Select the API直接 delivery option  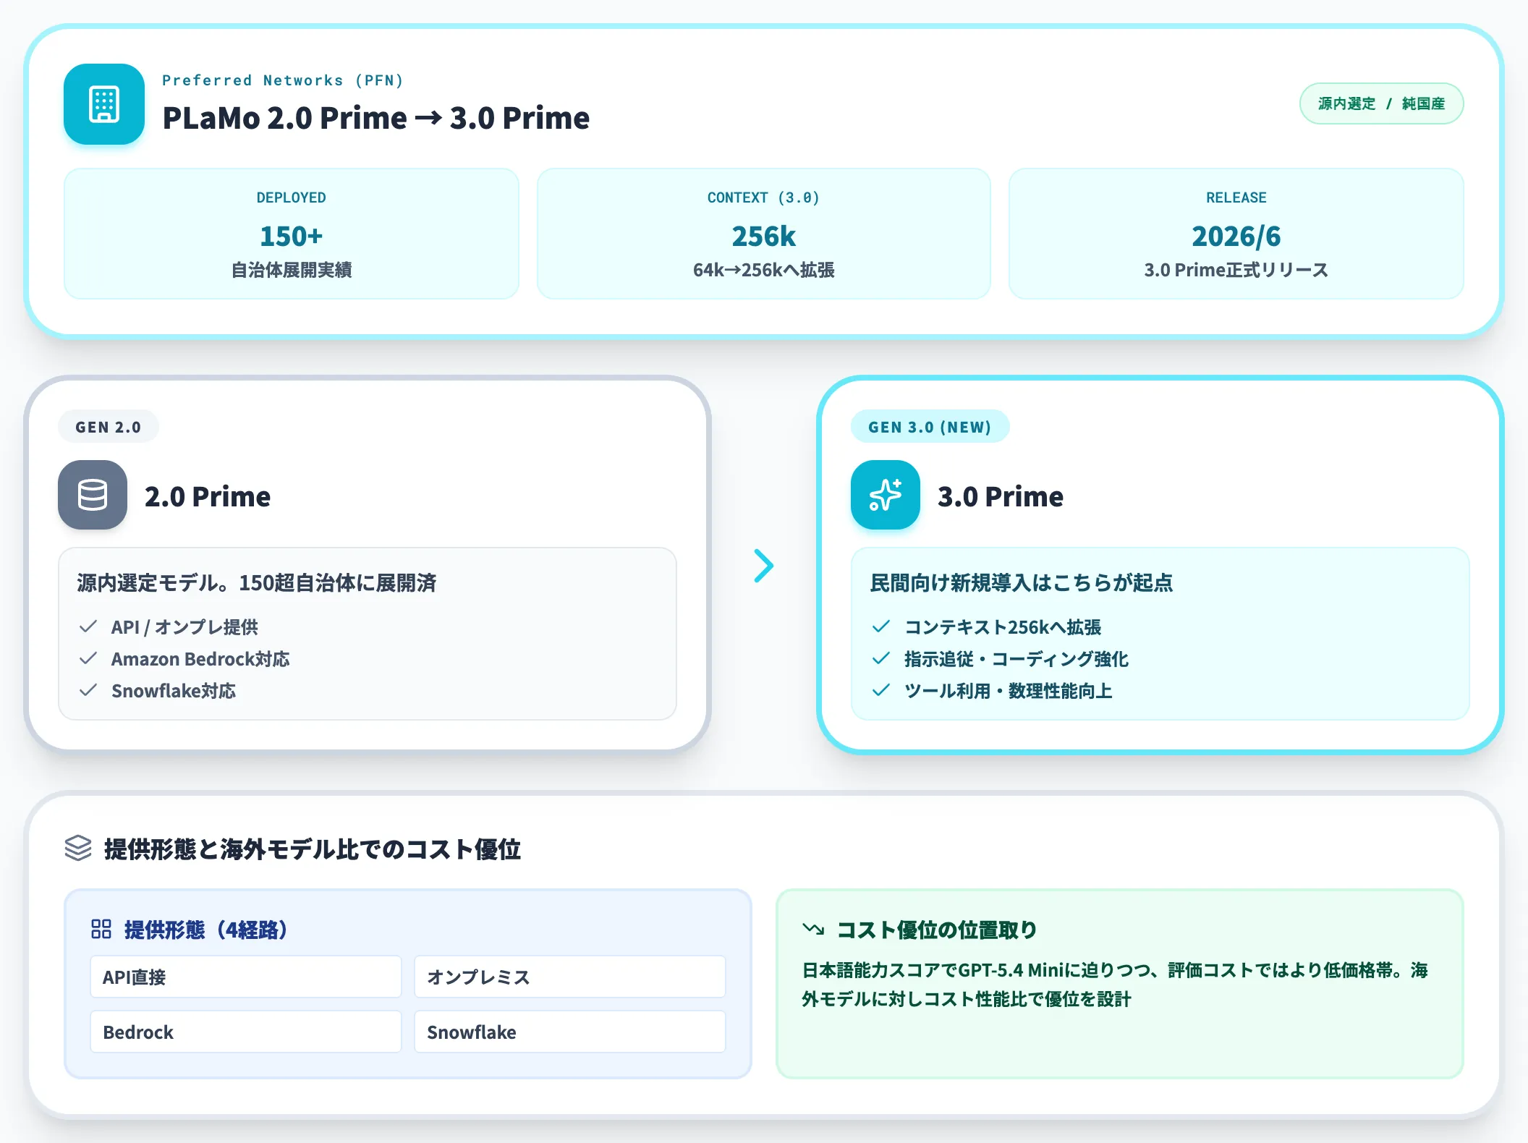(246, 977)
